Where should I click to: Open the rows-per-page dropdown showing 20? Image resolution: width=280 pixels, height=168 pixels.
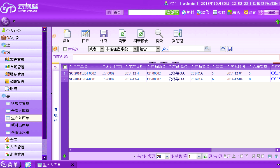point(167,157)
